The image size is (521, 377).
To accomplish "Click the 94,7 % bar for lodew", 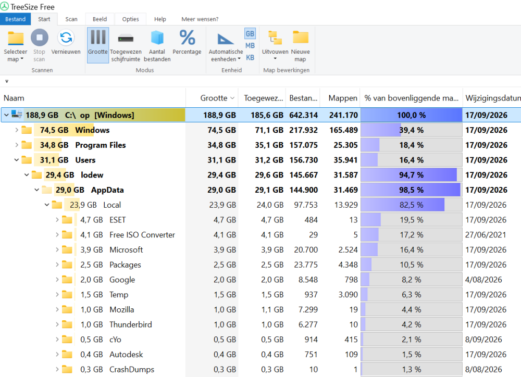I will coord(412,175).
